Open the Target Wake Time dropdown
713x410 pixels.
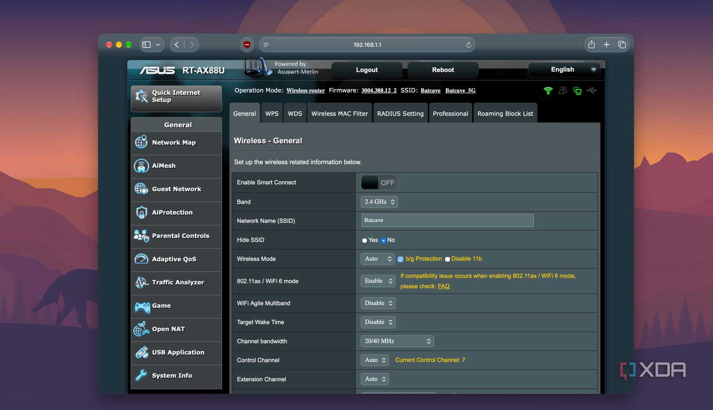click(378, 322)
